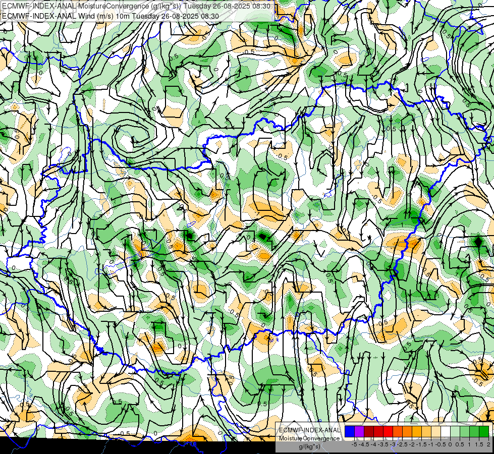Viewport: 494px width, 454px height.
Task: Click the '-0.5' legend scale value
Action: 441,444
